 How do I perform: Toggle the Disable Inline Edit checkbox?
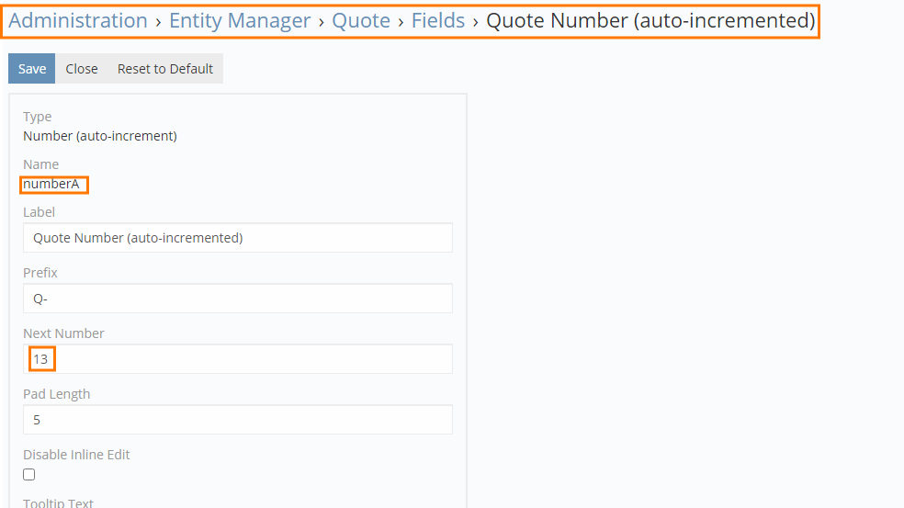29,475
